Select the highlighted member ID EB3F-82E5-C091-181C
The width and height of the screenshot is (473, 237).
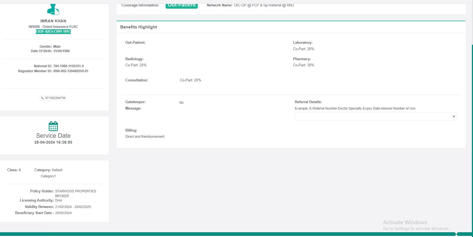[x=53, y=32]
